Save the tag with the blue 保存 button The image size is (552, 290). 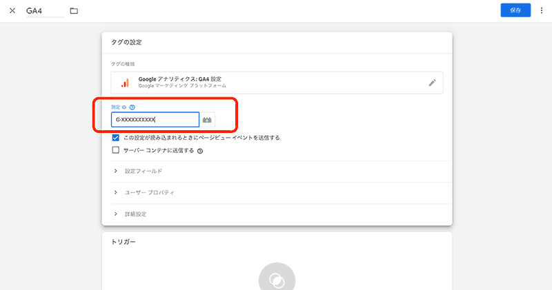[x=515, y=10]
